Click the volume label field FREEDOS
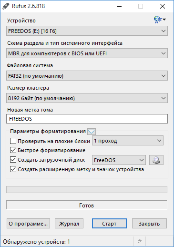 (x=87, y=119)
